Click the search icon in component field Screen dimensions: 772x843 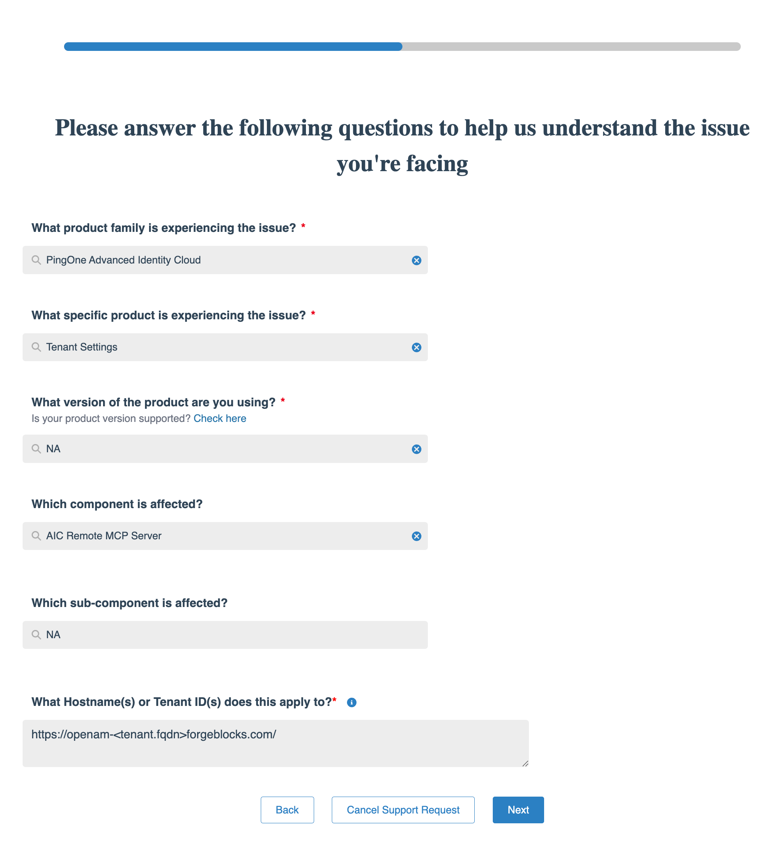(37, 536)
